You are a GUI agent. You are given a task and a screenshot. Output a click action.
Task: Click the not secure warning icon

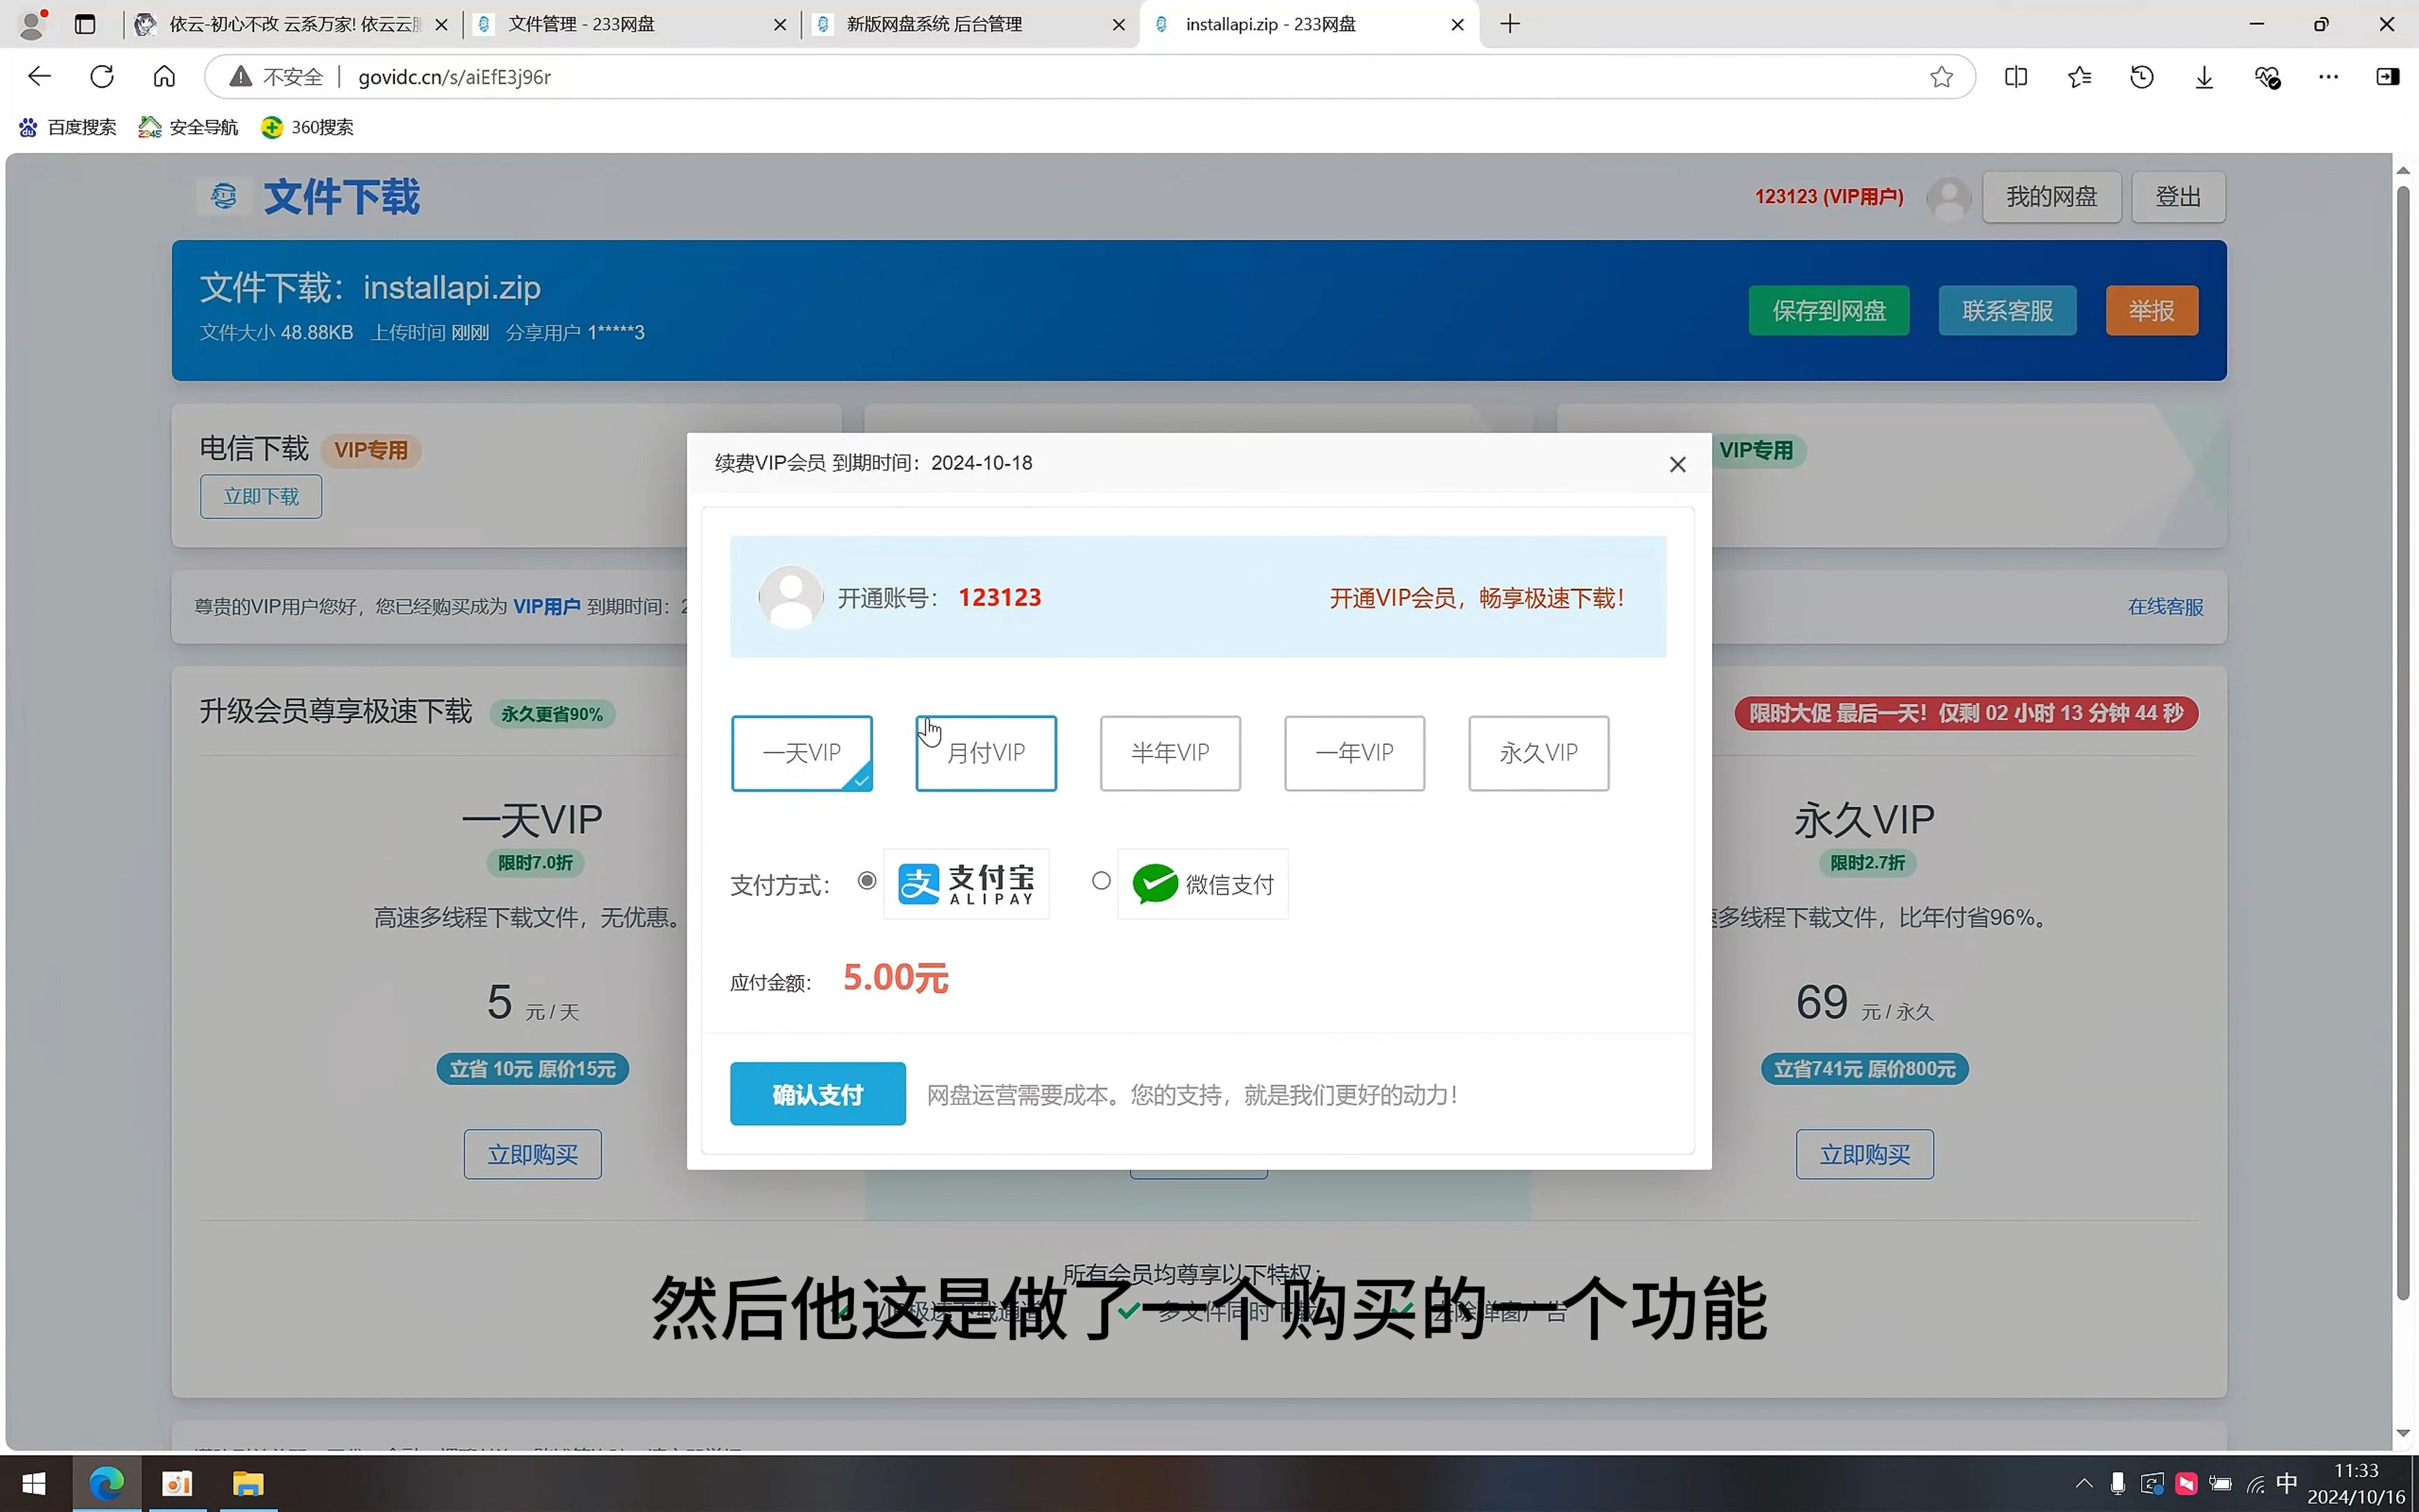(x=240, y=77)
